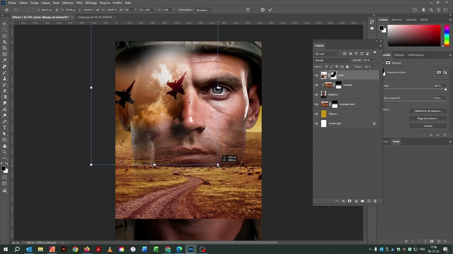Select the Polygonal Lasso tool
453x254 pixels.
(x=5, y=36)
